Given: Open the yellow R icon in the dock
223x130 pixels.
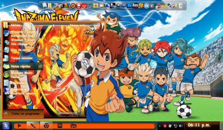Looking at the screenshot, I should tap(96, 6).
